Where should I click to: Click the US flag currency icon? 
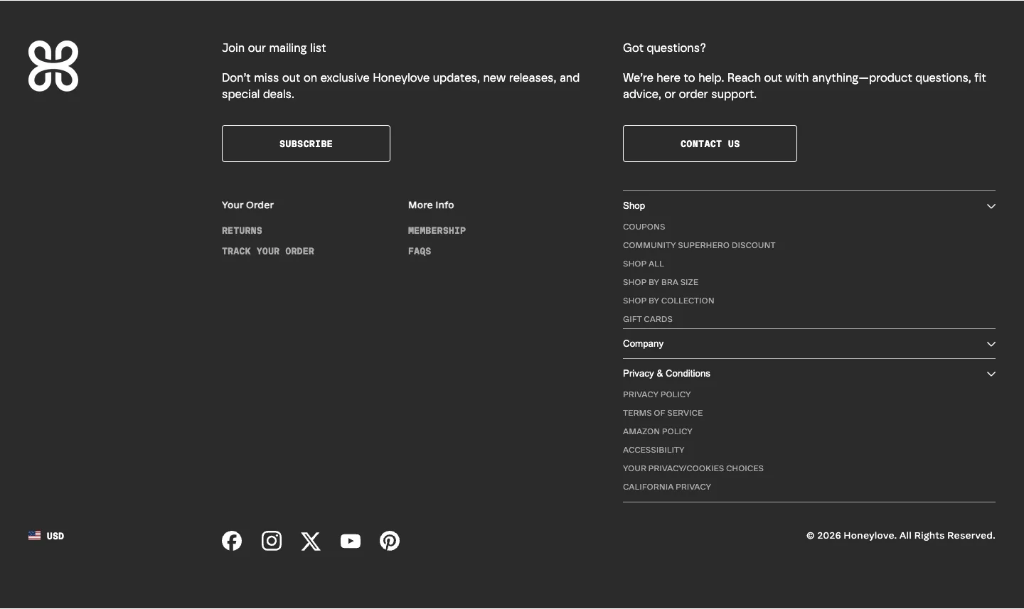[34, 536]
